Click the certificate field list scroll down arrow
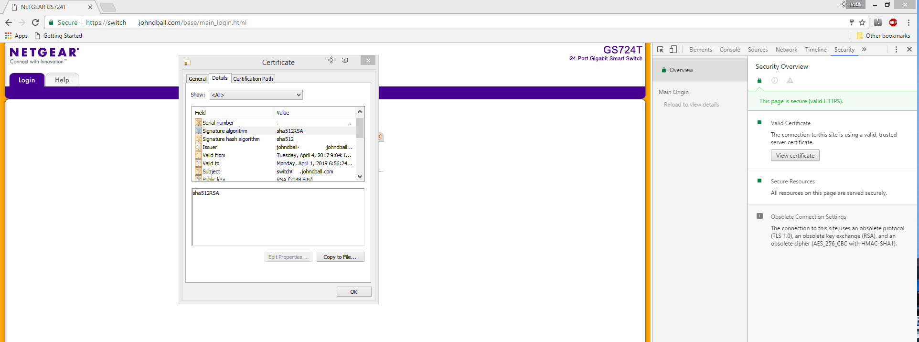919x342 pixels. pos(360,177)
